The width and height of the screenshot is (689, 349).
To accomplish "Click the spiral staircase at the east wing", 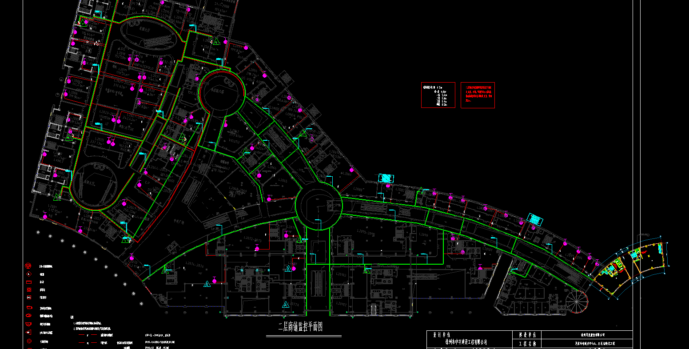I will (x=576, y=301).
